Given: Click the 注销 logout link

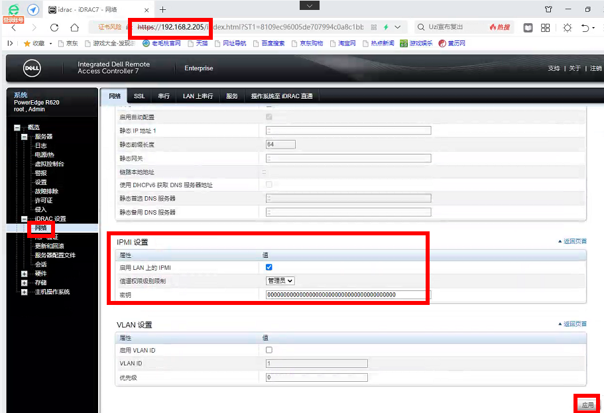Looking at the screenshot, I should pyautogui.click(x=595, y=68).
